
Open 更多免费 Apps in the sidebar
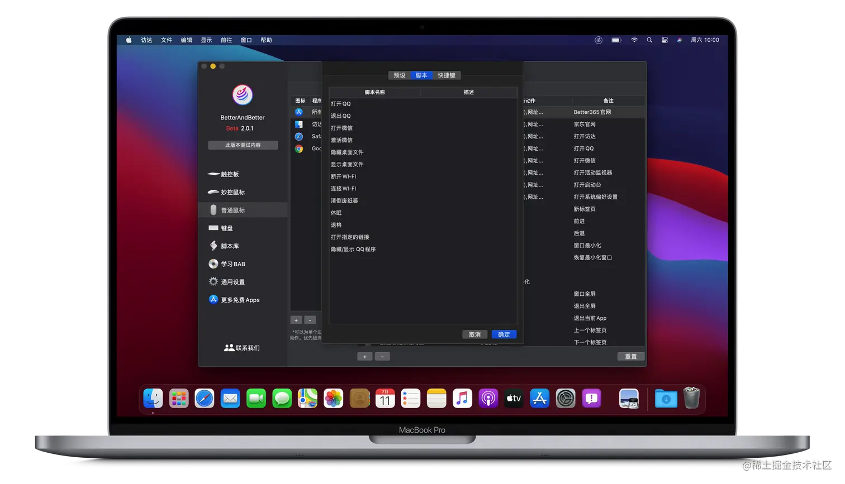pos(243,300)
